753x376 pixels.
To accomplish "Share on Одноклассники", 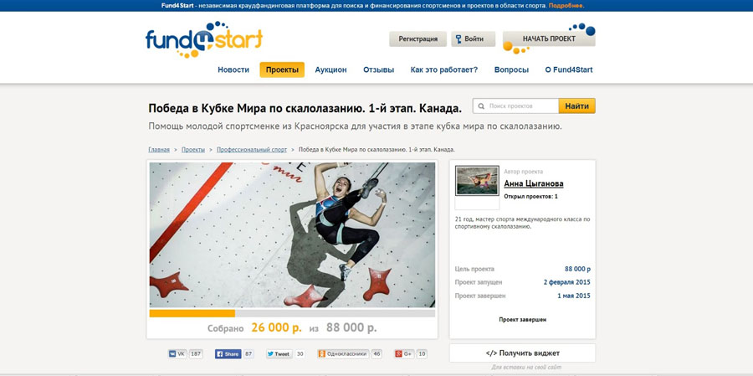I will pyautogui.click(x=343, y=354).
